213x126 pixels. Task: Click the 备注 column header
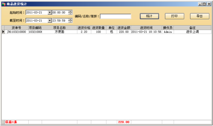192,28
